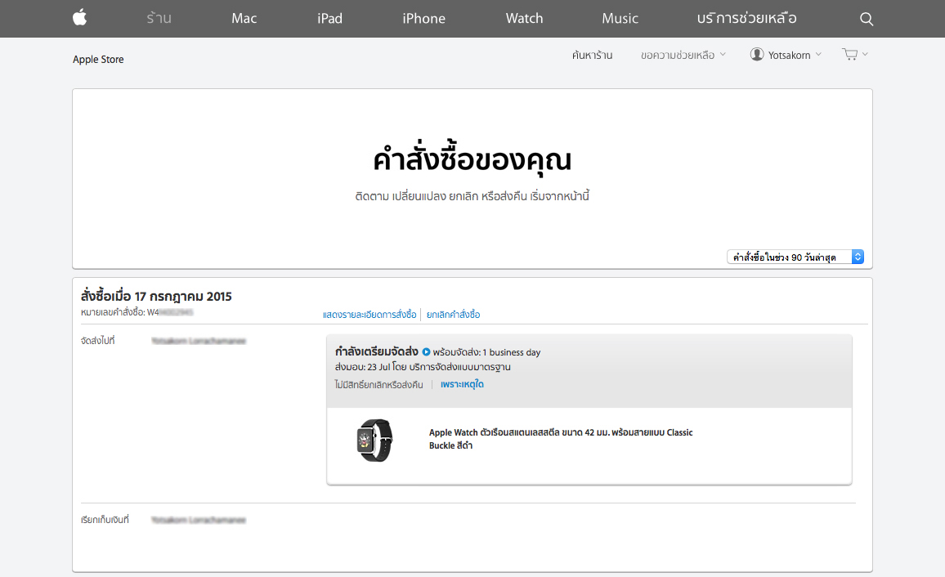Click the กำลังเตรียมจัดส่ง status text
Viewport: 945px width, 577px height.
tap(377, 351)
